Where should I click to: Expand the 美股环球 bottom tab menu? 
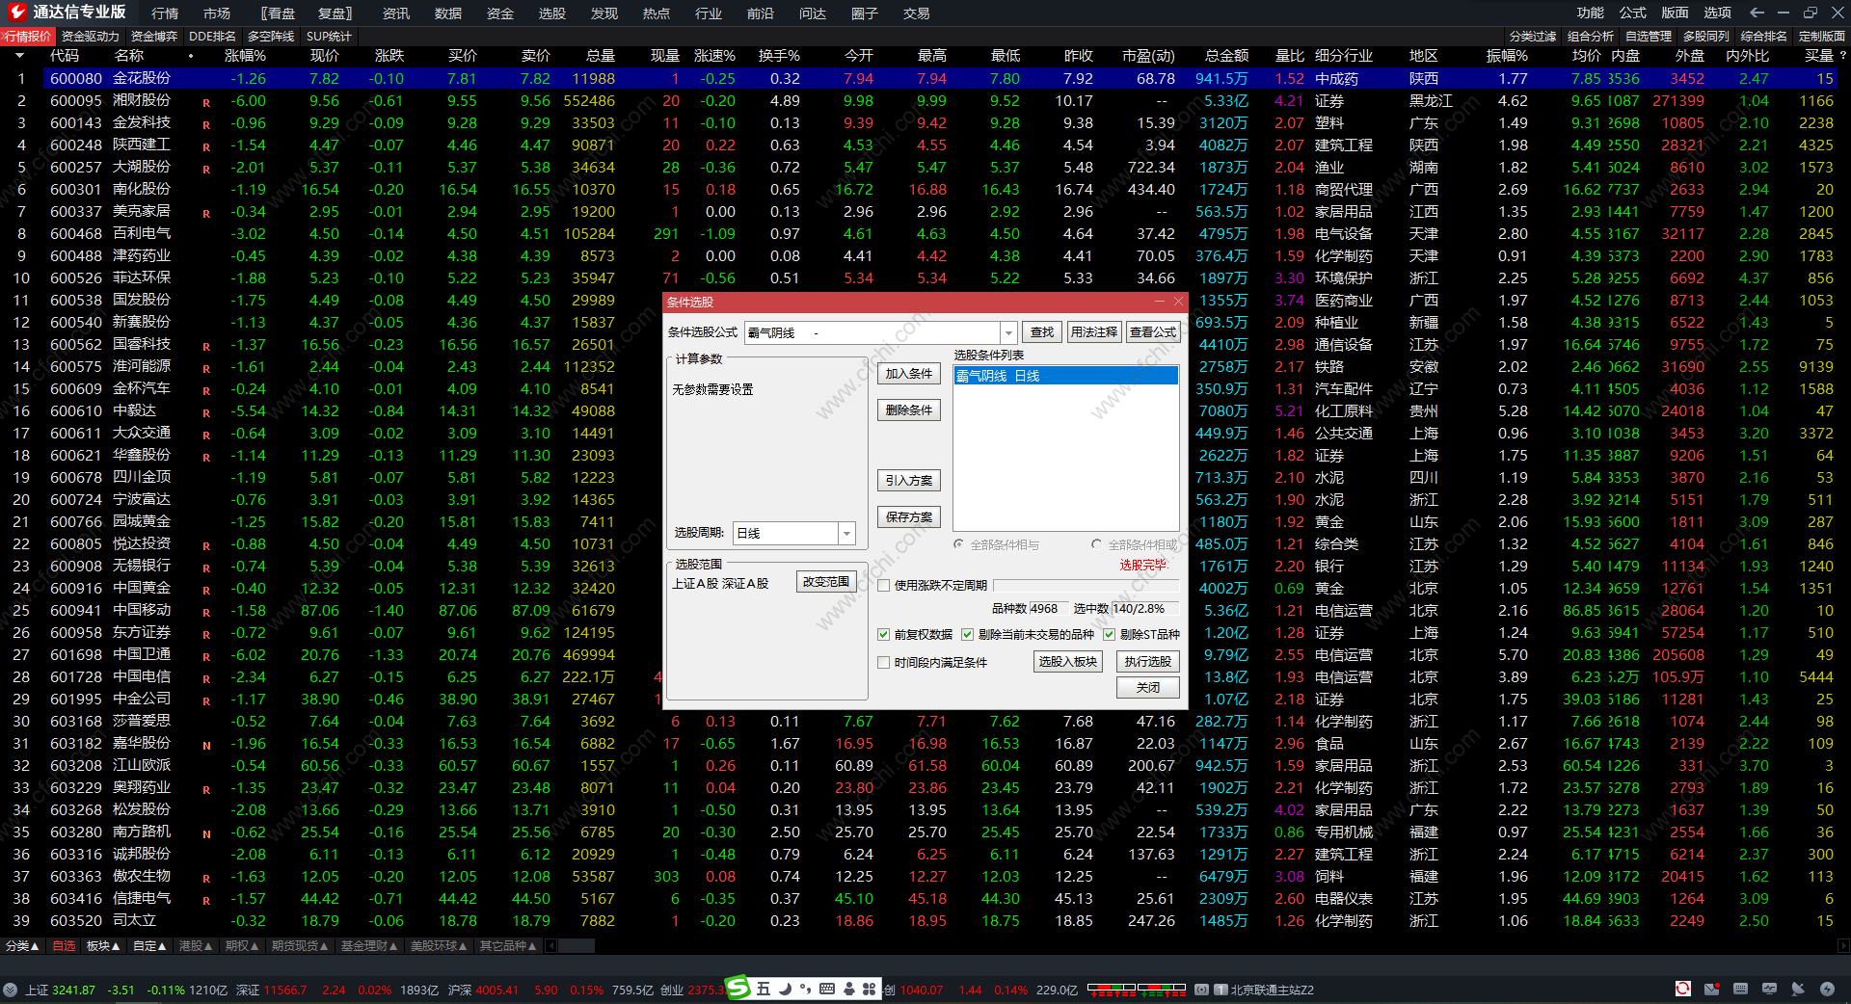pos(439,946)
